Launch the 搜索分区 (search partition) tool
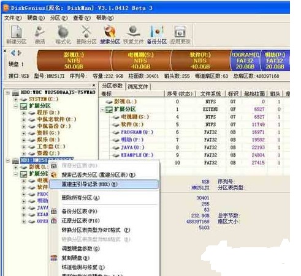This screenshot has width=301, height=276. coord(110,34)
